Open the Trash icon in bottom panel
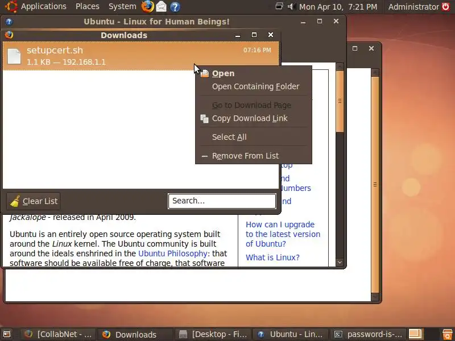Image resolution: width=455 pixels, height=341 pixels. [448, 334]
